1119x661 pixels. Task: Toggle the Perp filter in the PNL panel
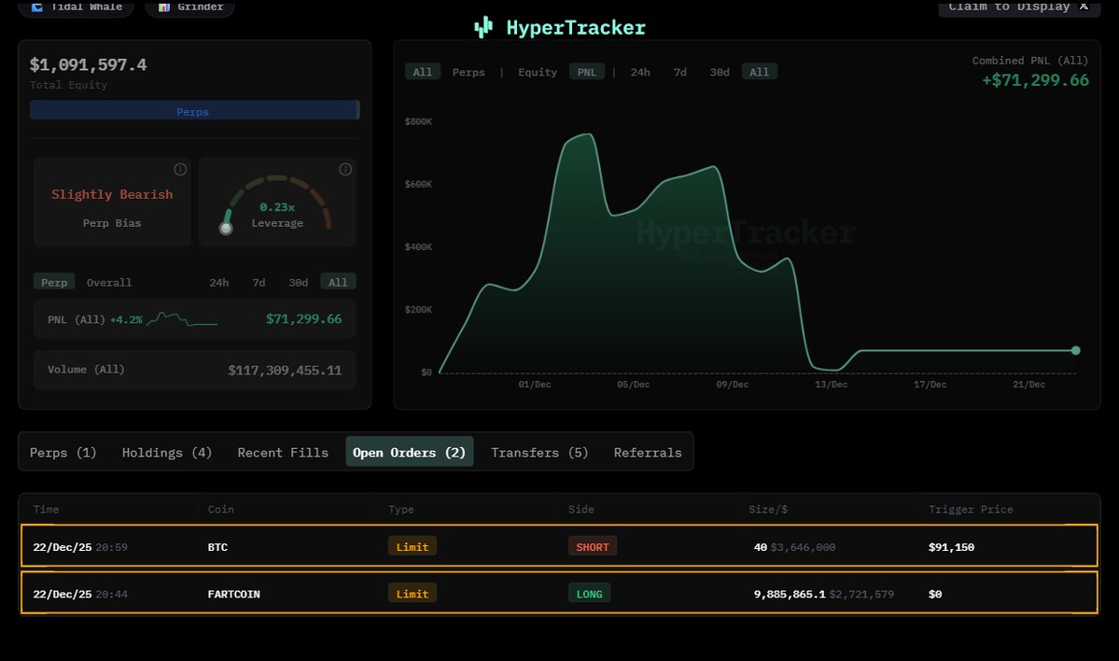(x=54, y=282)
